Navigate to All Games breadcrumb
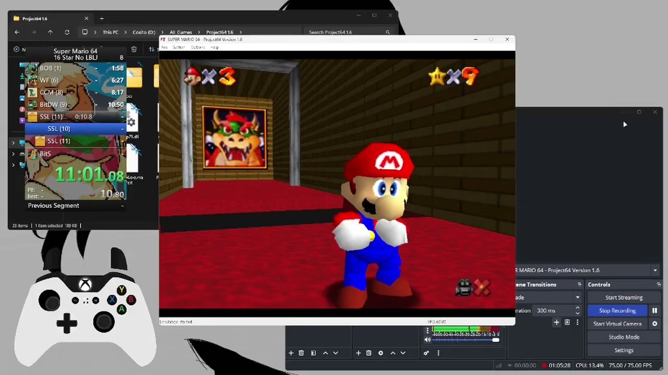 181,32
